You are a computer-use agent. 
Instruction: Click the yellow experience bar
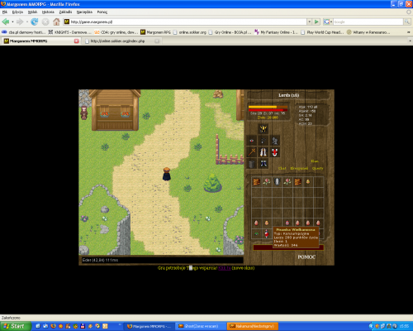click(268, 107)
